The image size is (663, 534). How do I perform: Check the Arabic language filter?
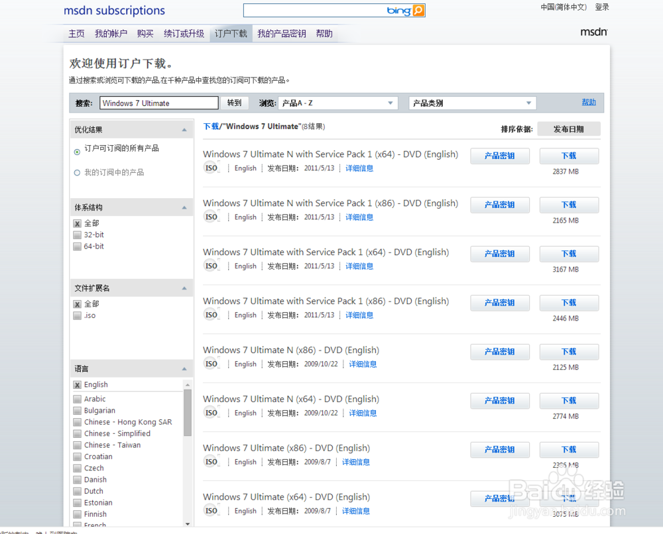(x=77, y=399)
